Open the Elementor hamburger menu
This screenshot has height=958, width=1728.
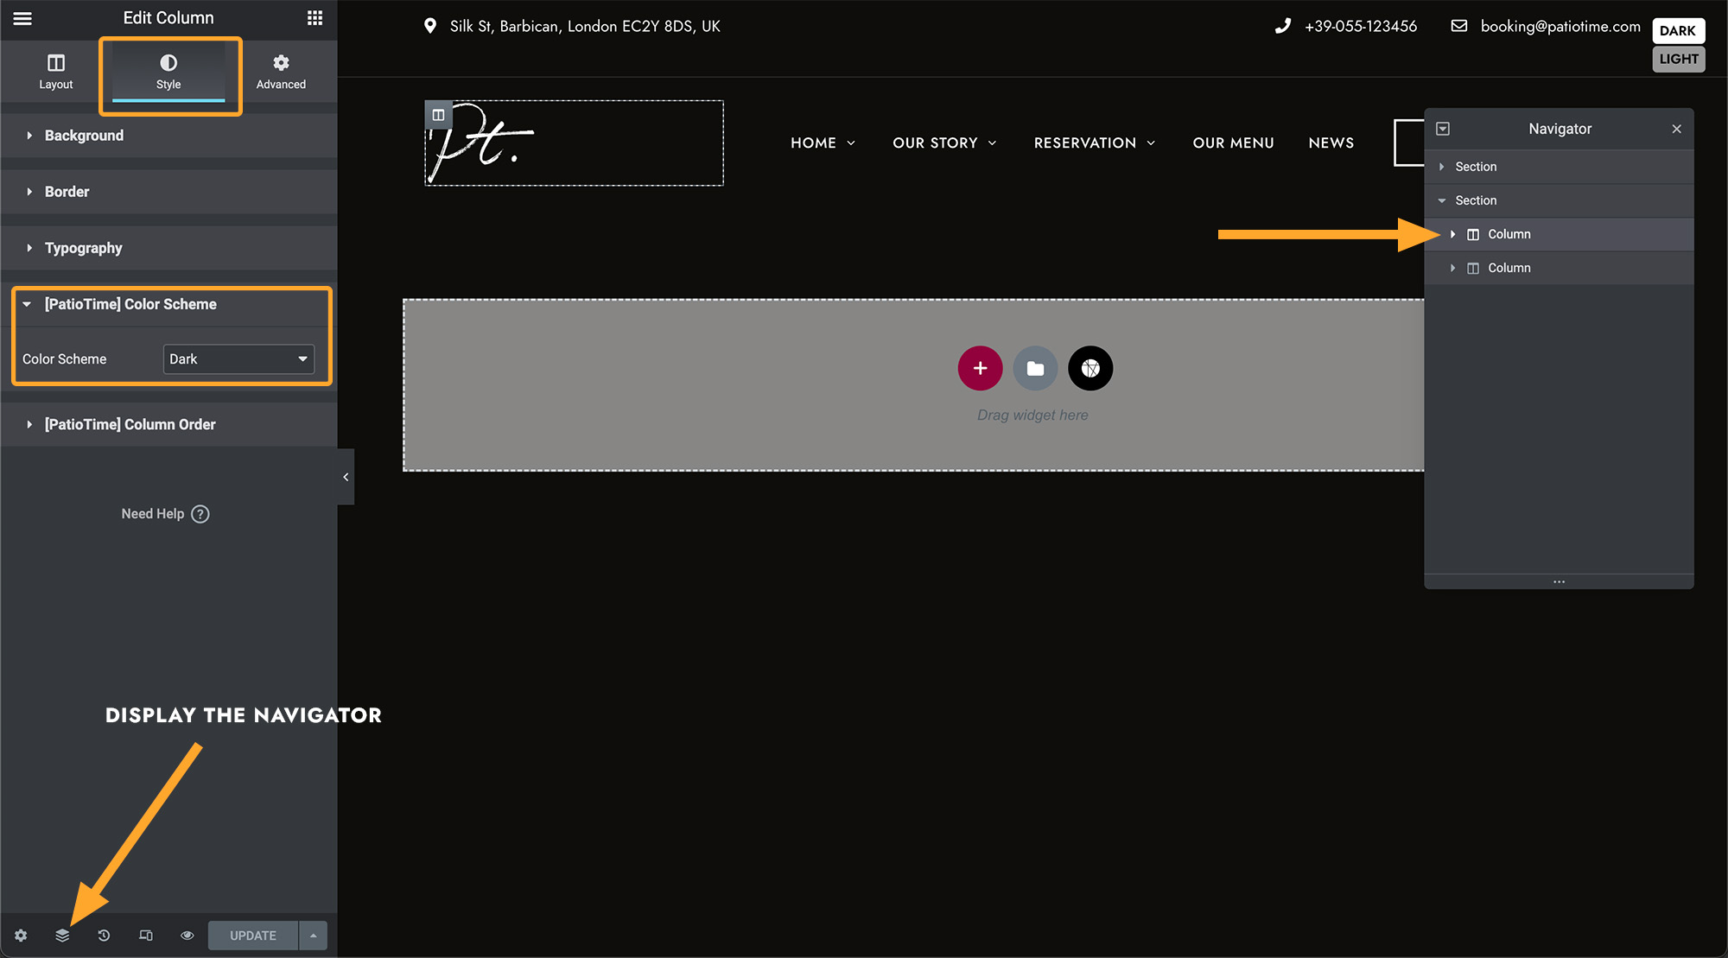[x=22, y=18]
